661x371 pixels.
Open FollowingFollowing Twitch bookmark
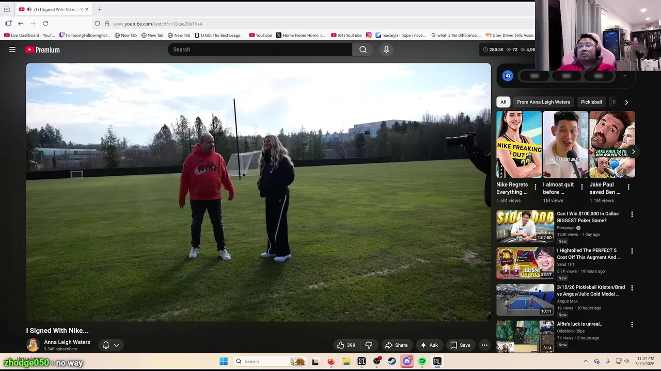coord(85,35)
